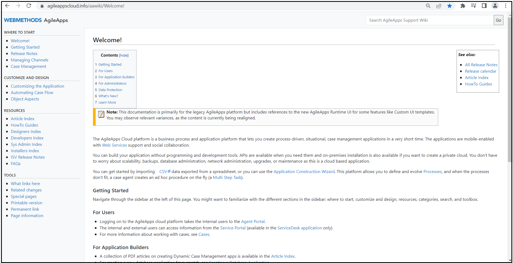The image size is (513, 263).
Task: Click the browser forward arrow
Action: (x=18, y=6)
